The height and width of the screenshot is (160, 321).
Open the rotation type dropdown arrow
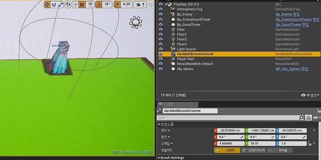[169, 137]
